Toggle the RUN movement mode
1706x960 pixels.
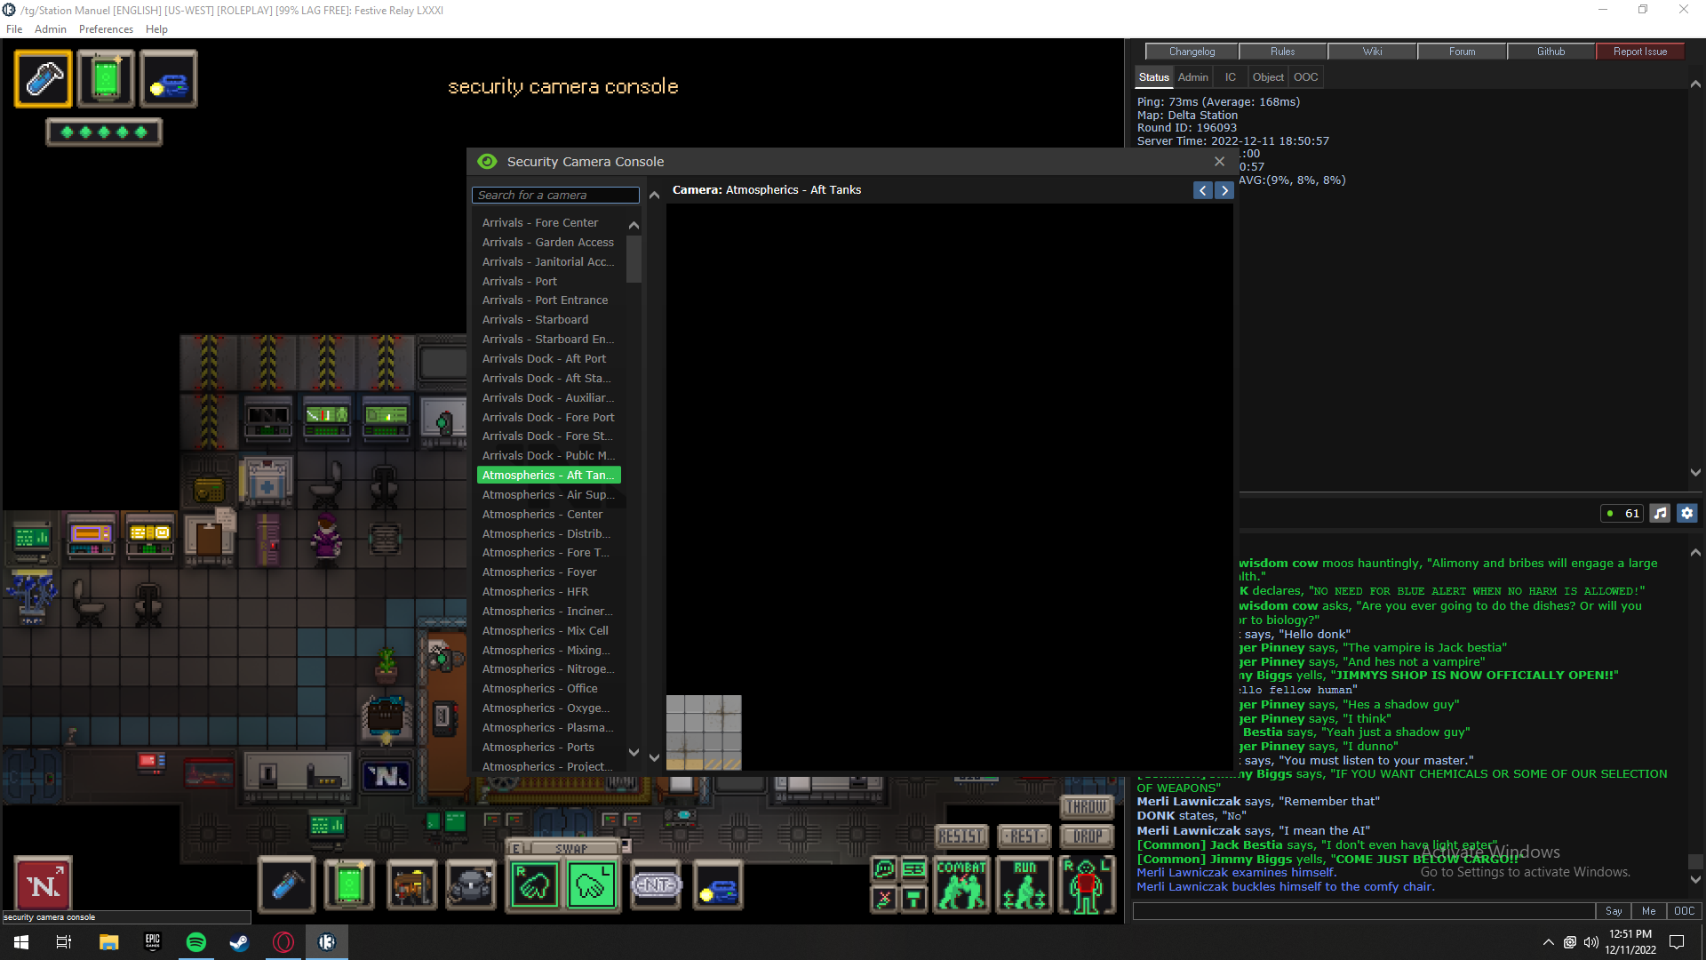click(x=1024, y=884)
